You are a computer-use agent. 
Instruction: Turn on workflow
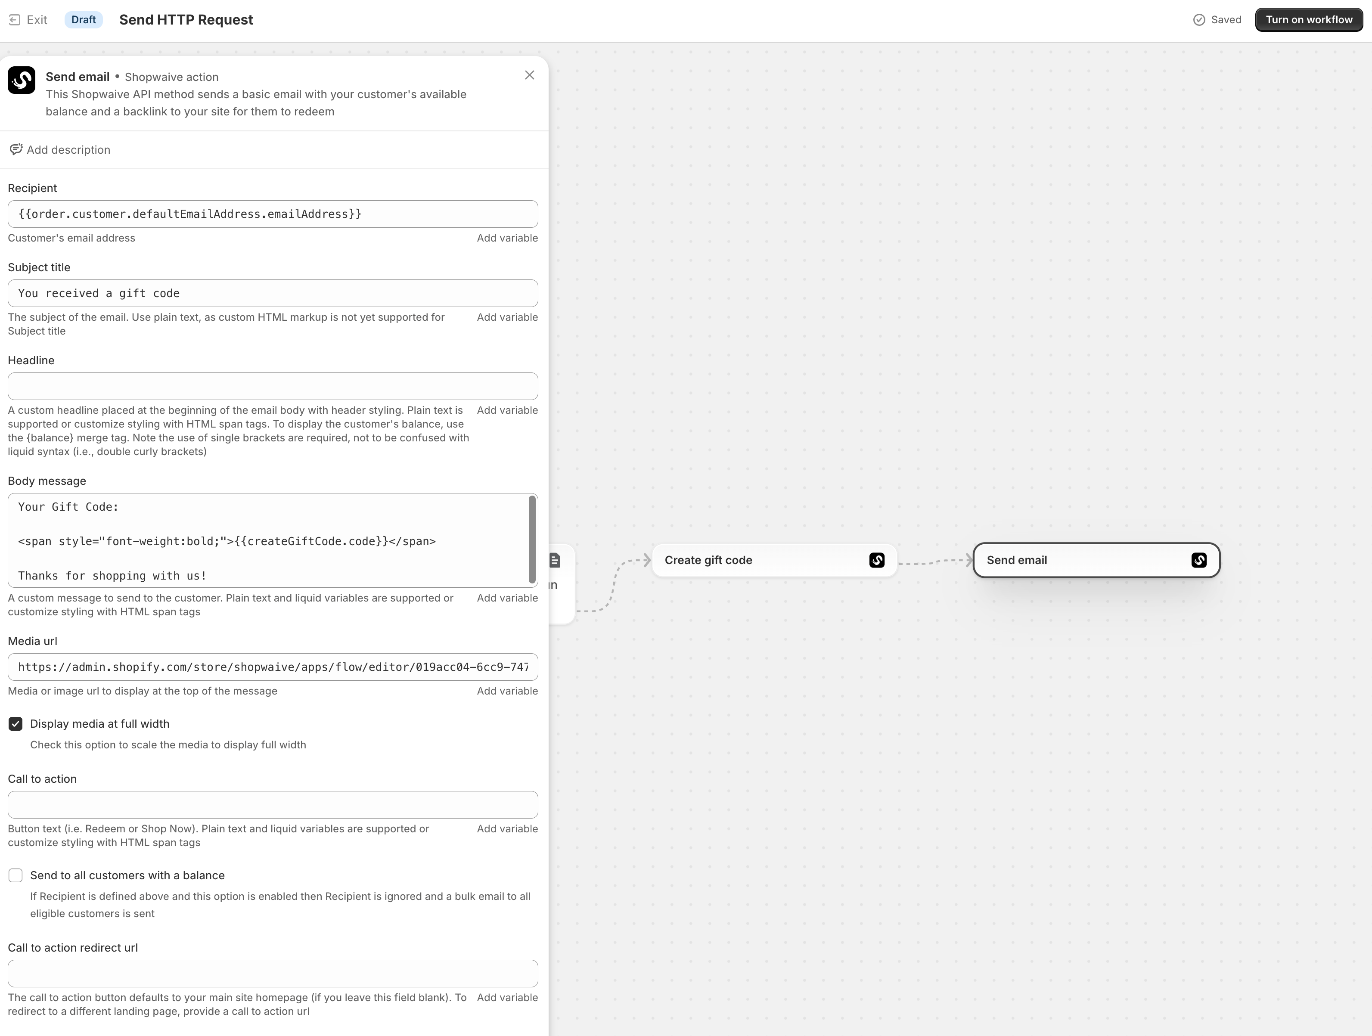[x=1309, y=20]
